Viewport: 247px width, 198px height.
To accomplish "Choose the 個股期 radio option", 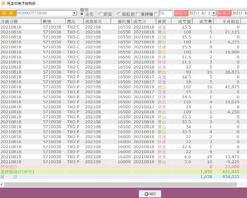I will pos(119,14).
